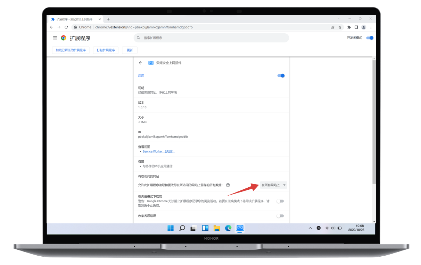The image size is (421, 265).
Task: Enable the 收集各项错误 toggle
Action: pos(280,216)
